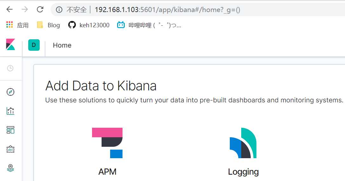Open the Default space selector D
The width and height of the screenshot is (345, 181).
(34, 45)
